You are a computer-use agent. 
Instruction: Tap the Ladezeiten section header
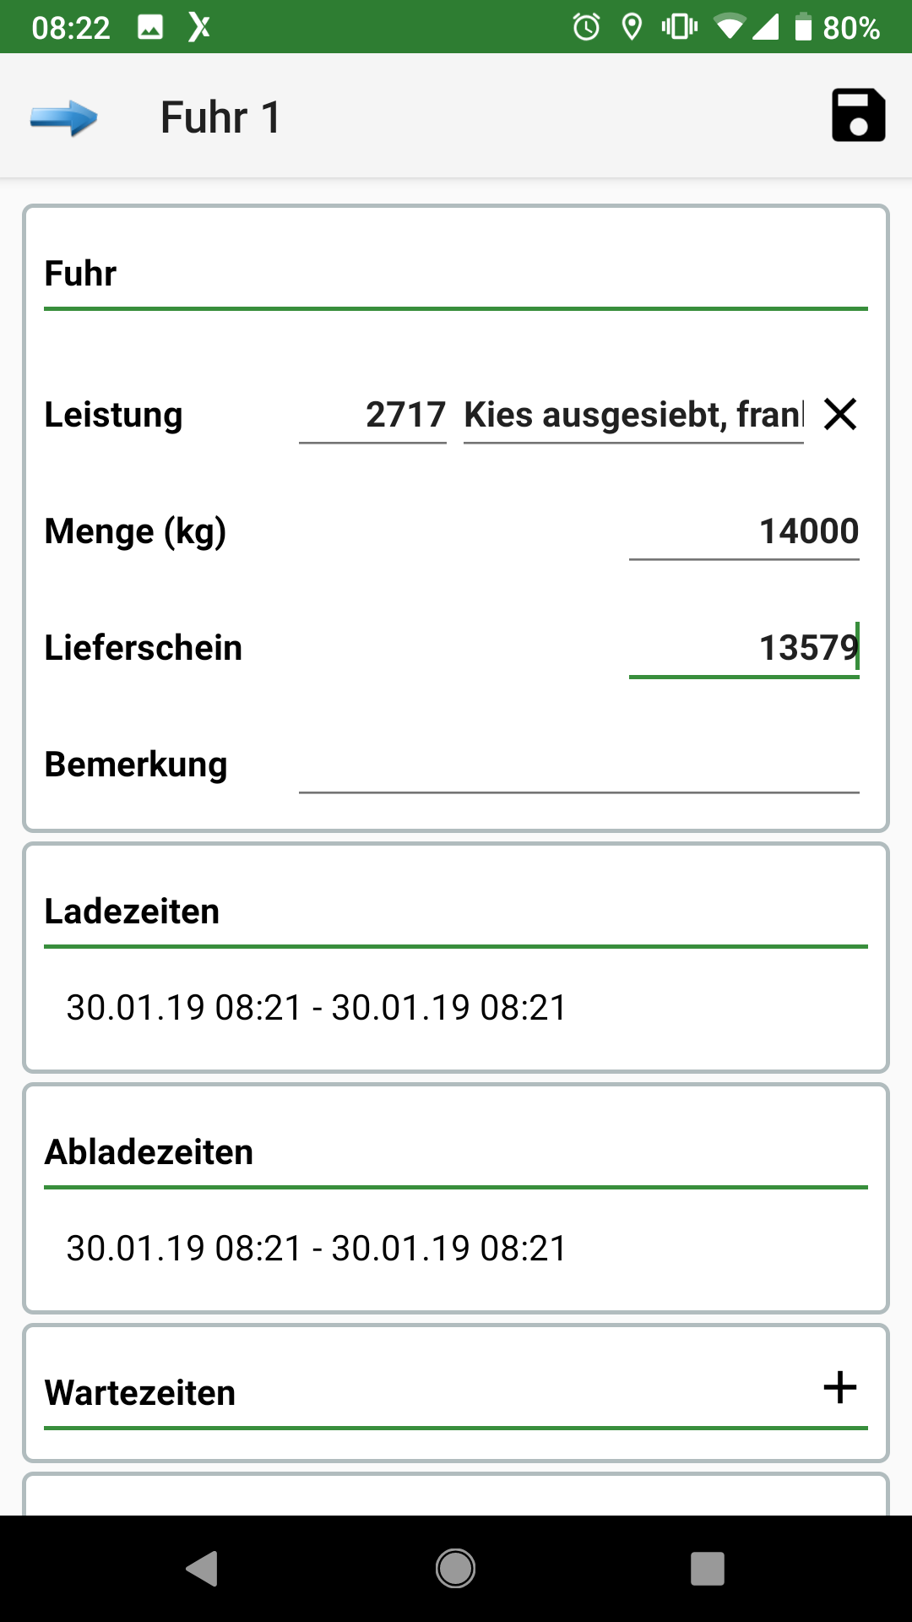pyautogui.click(x=132, y=912)
